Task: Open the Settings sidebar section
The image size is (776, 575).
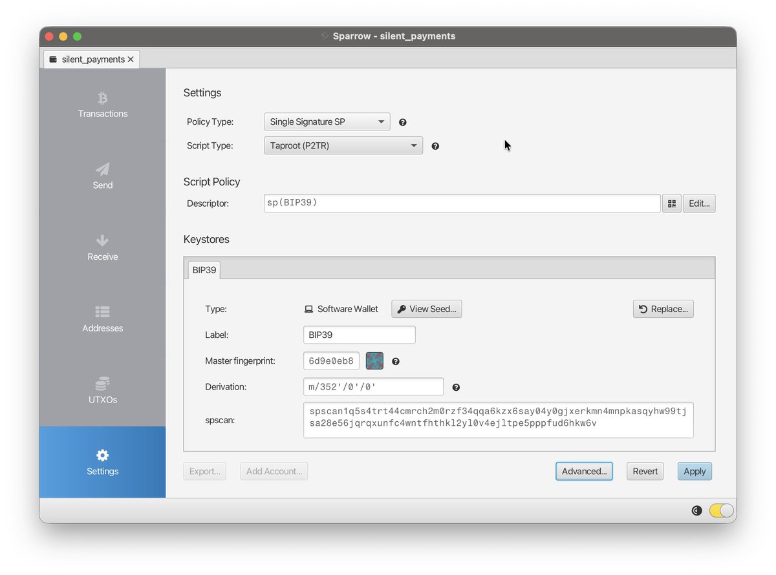Action: (102, 462)
